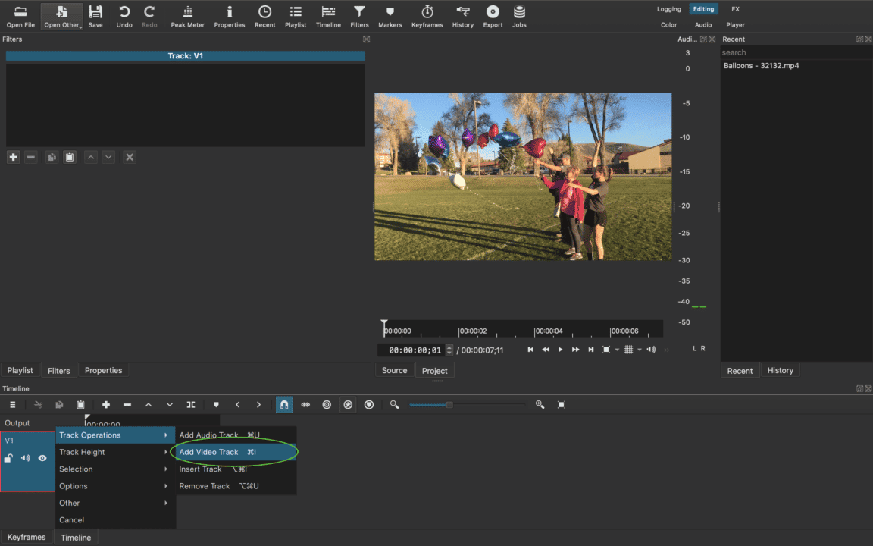This screenshot has width=873, height=546.
Task: Toggle the V1 track lock
Action: (x=8, y=458)
